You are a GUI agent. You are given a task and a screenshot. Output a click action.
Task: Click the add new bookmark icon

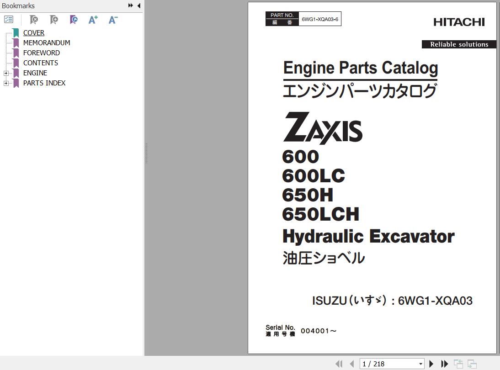(54, 20)
